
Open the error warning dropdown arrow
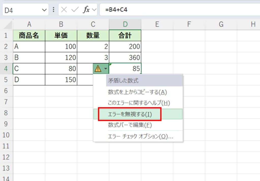point(106,68)
